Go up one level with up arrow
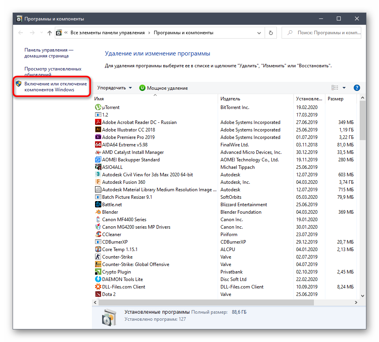The image size is (379, 342). click(49, 33)
